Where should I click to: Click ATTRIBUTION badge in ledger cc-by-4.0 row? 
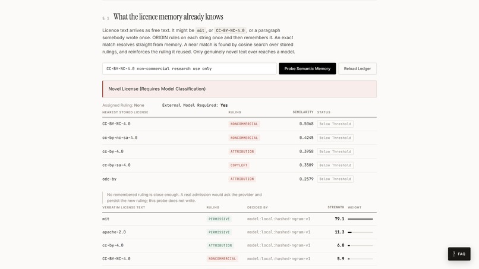point(220,245)
